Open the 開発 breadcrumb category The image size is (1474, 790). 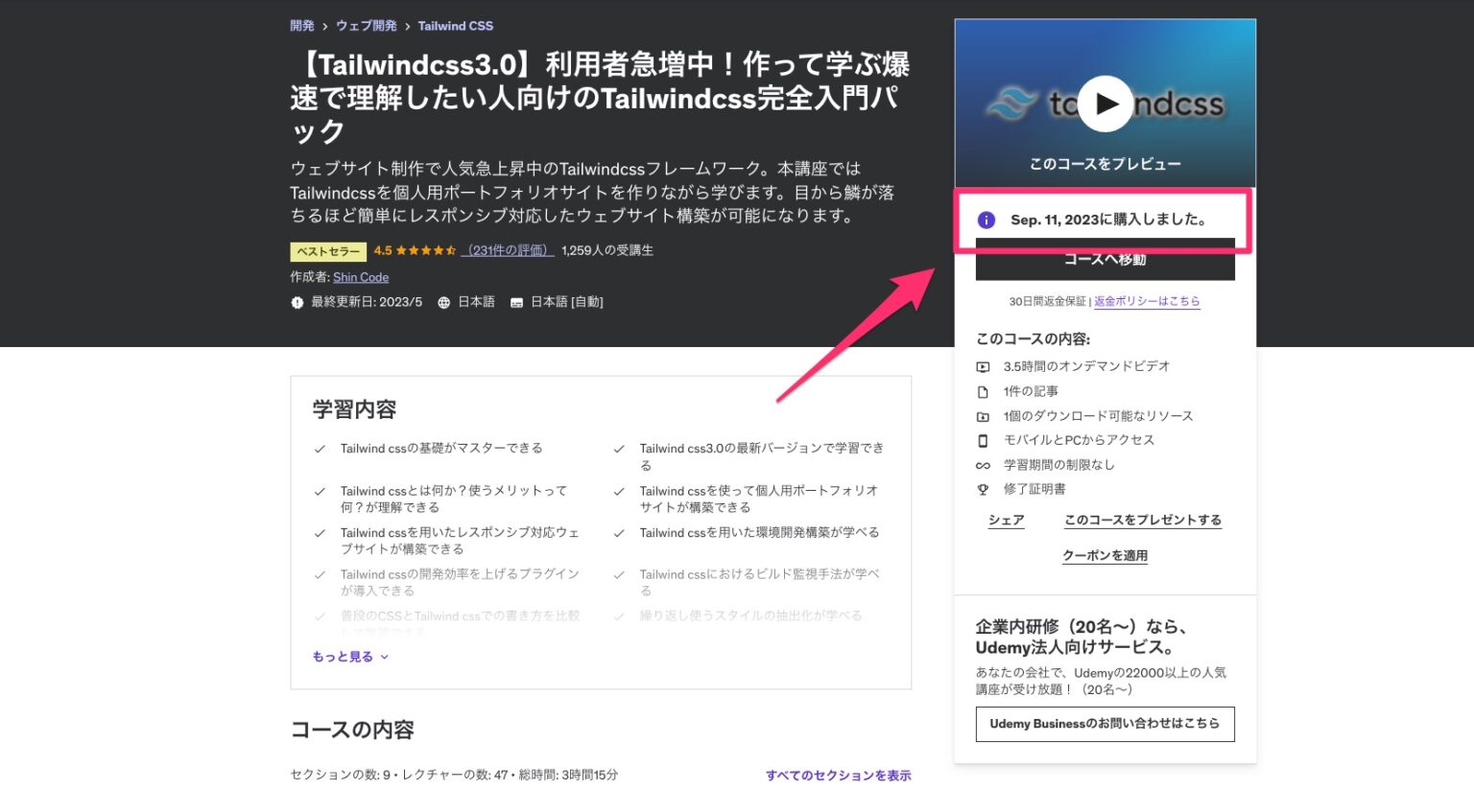[x=300, y=26]
